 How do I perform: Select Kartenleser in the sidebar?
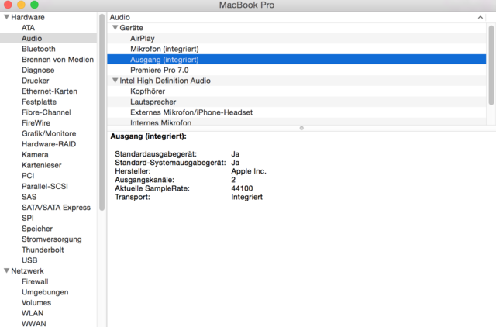tap(41, 165)
